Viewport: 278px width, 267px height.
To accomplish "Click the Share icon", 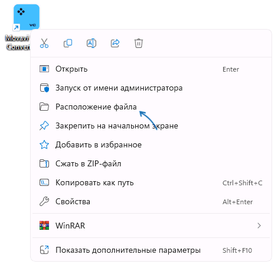I will 115,43.
